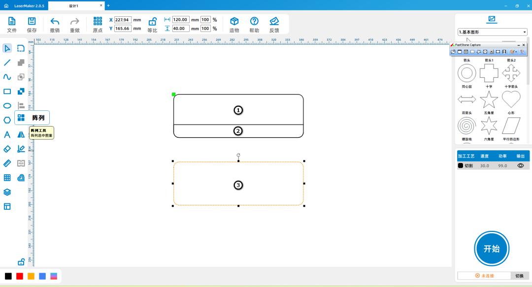The width and height of the screenshot is (532, 287).
Task: Toggle output visibility eye for 切割 layer
Action: [x=520, y=166]
